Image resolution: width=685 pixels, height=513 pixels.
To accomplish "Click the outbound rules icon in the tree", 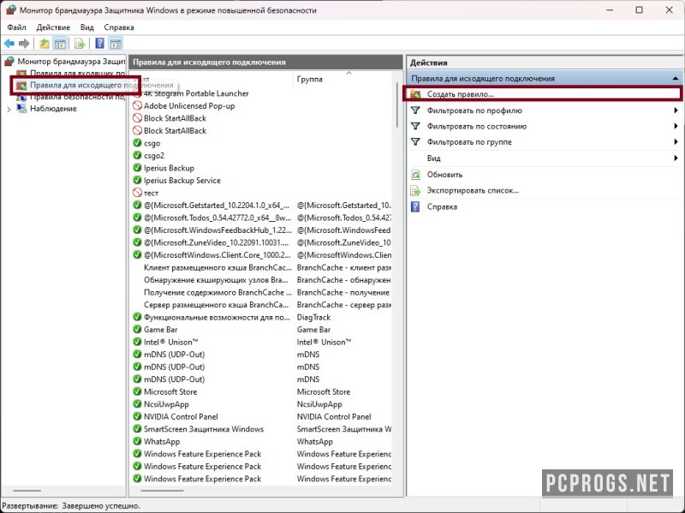I will pyautogui.click(x=21, y=85).
